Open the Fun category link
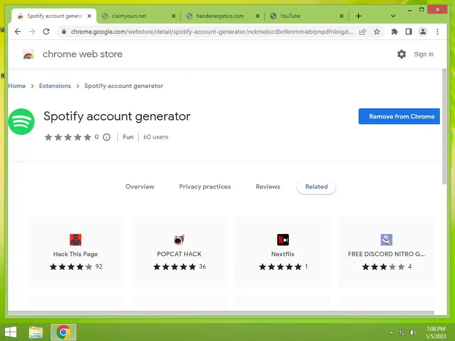 coord(128,137)
